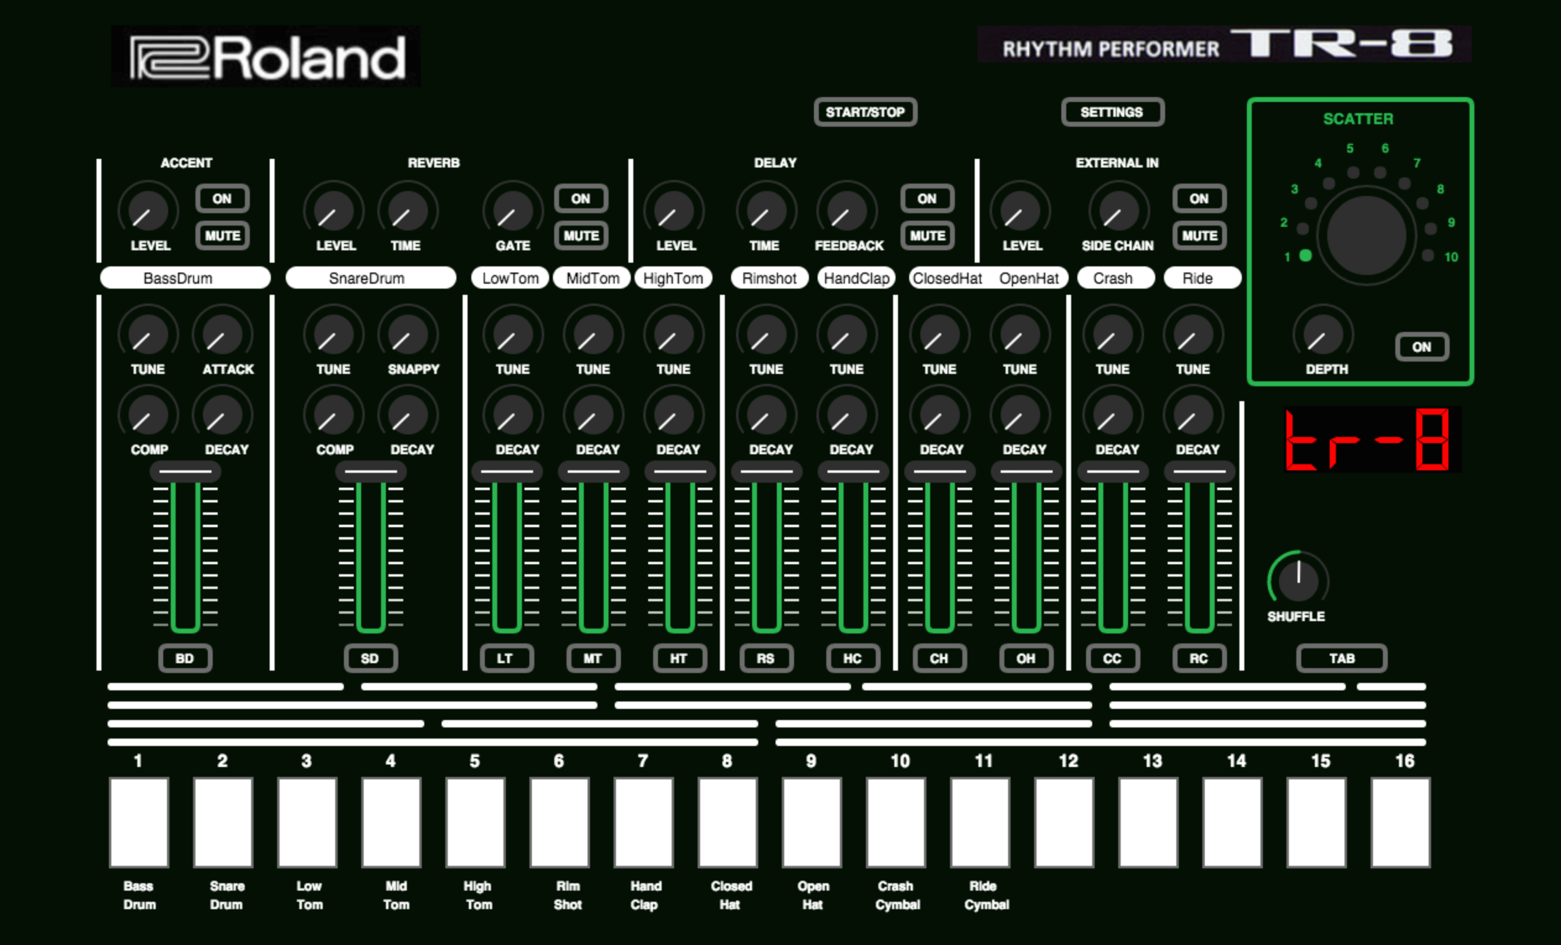Viewport: 1561px width, 945px height.
Task: Enable the Reverb ON button
Action: pyautogui.click(x=580, y=199)
